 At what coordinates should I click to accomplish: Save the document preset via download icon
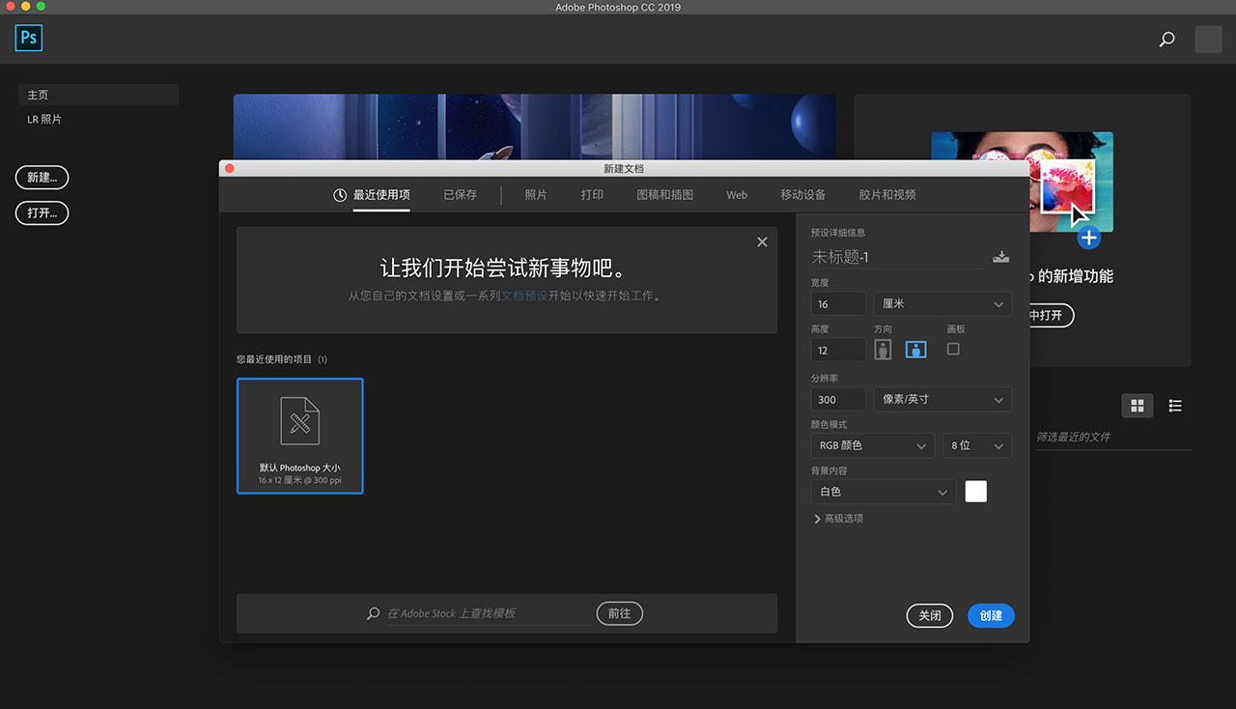[1001, 257]
